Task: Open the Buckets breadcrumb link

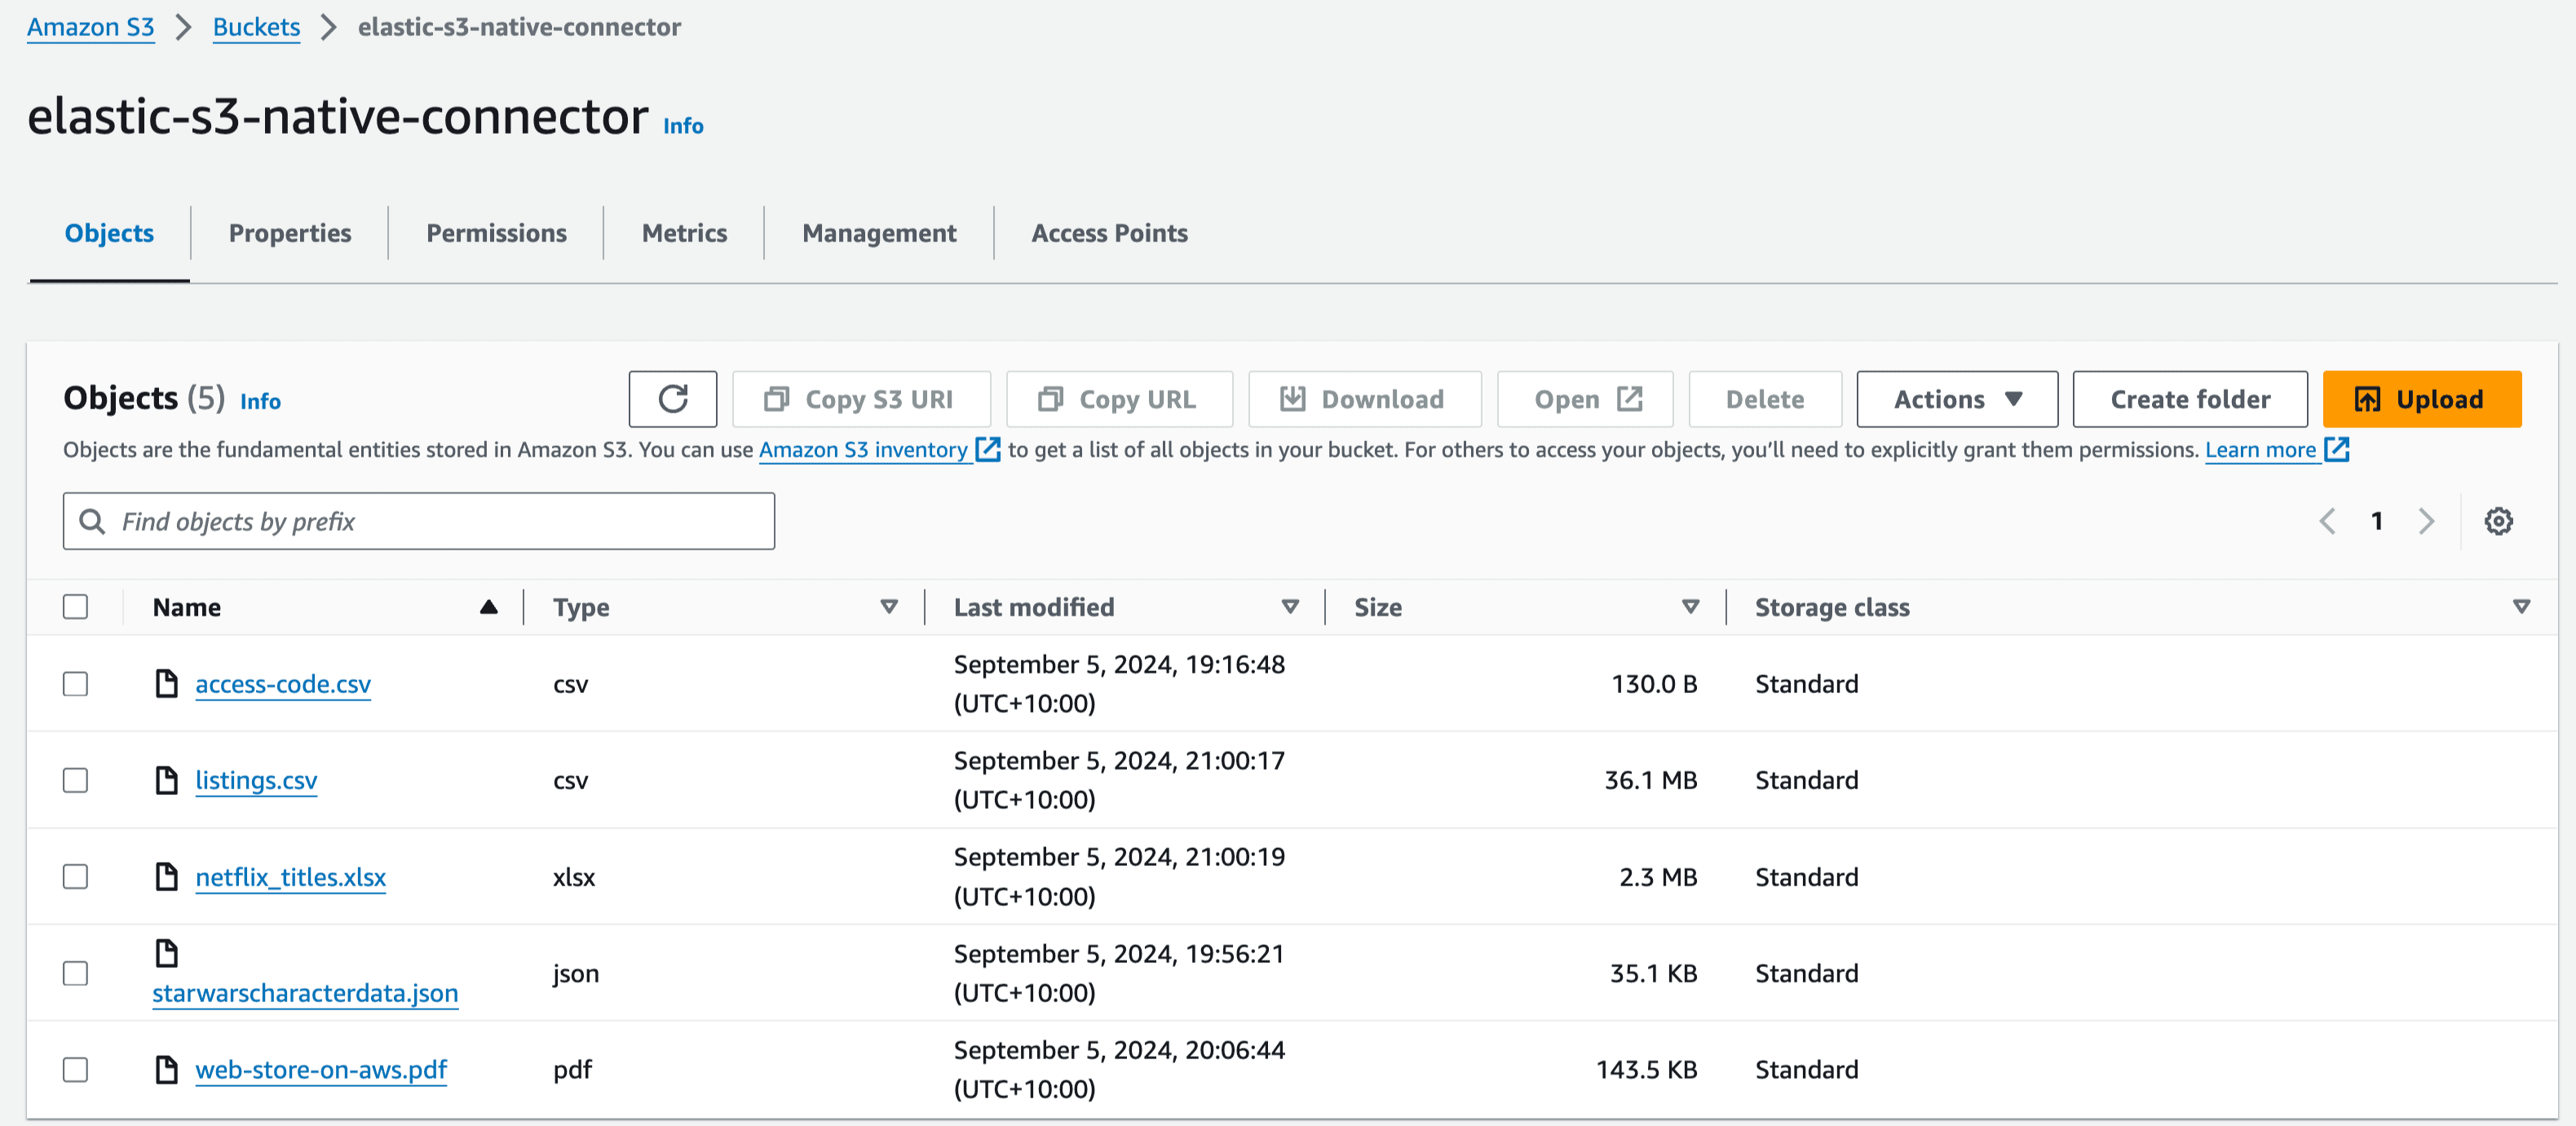Action: (256, 27)
